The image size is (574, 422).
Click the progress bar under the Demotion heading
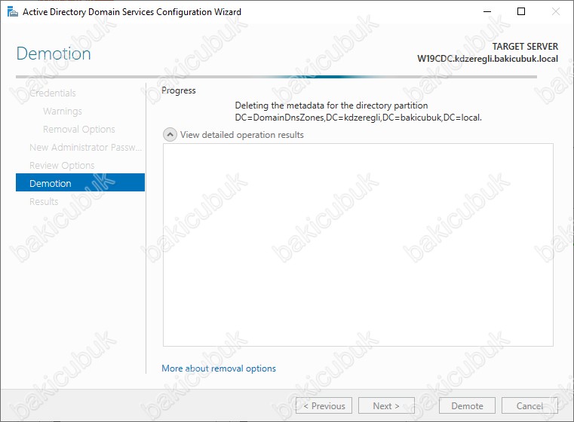[x=276, y=77]
